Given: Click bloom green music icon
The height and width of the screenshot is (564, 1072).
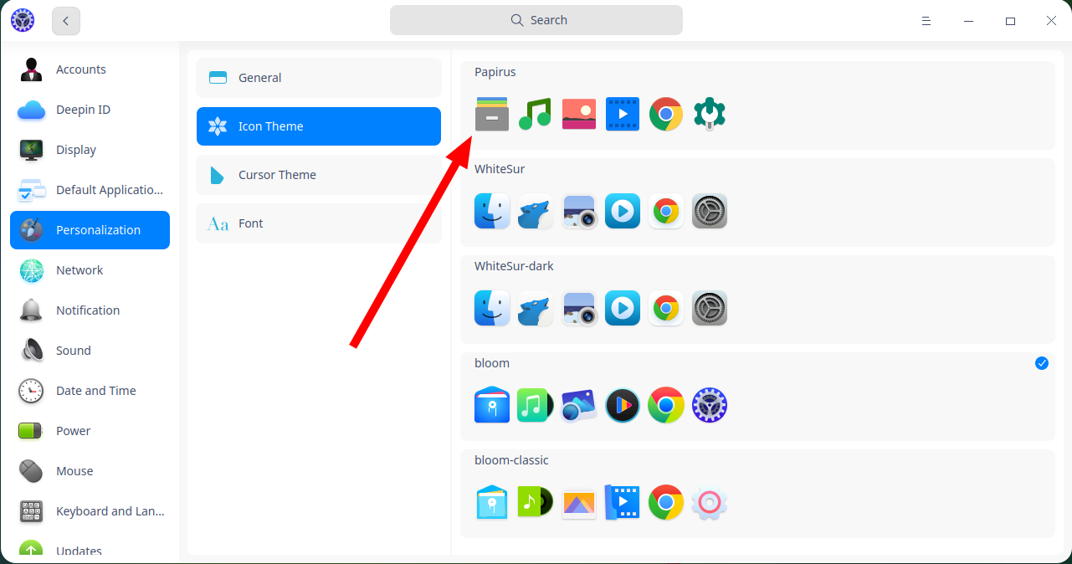Looking at the screenshot, I should click(x=536, y=405).
